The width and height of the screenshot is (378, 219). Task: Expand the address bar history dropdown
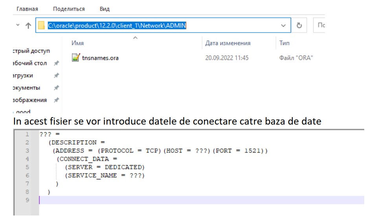click(x=283, y=25)
